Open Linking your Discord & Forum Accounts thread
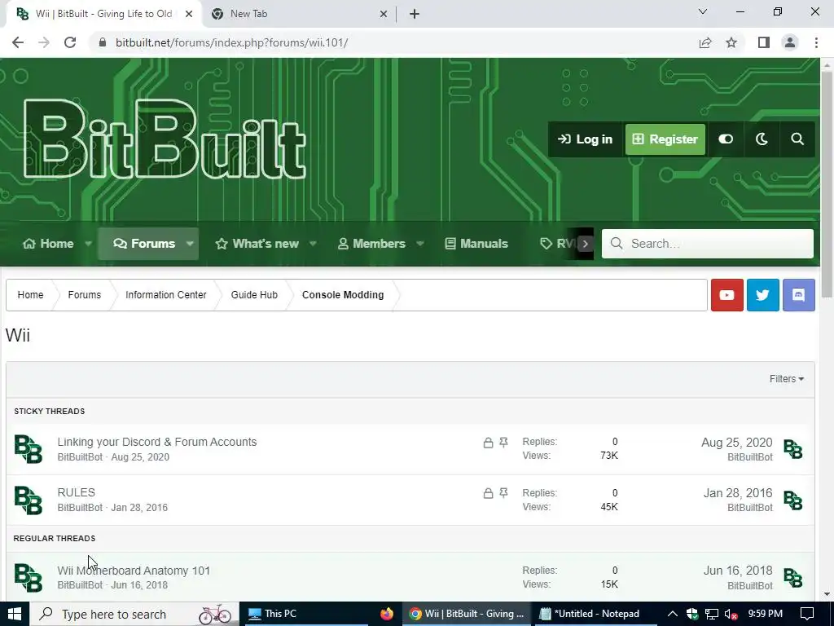This screenshot has height=626, width=834. 157,442
